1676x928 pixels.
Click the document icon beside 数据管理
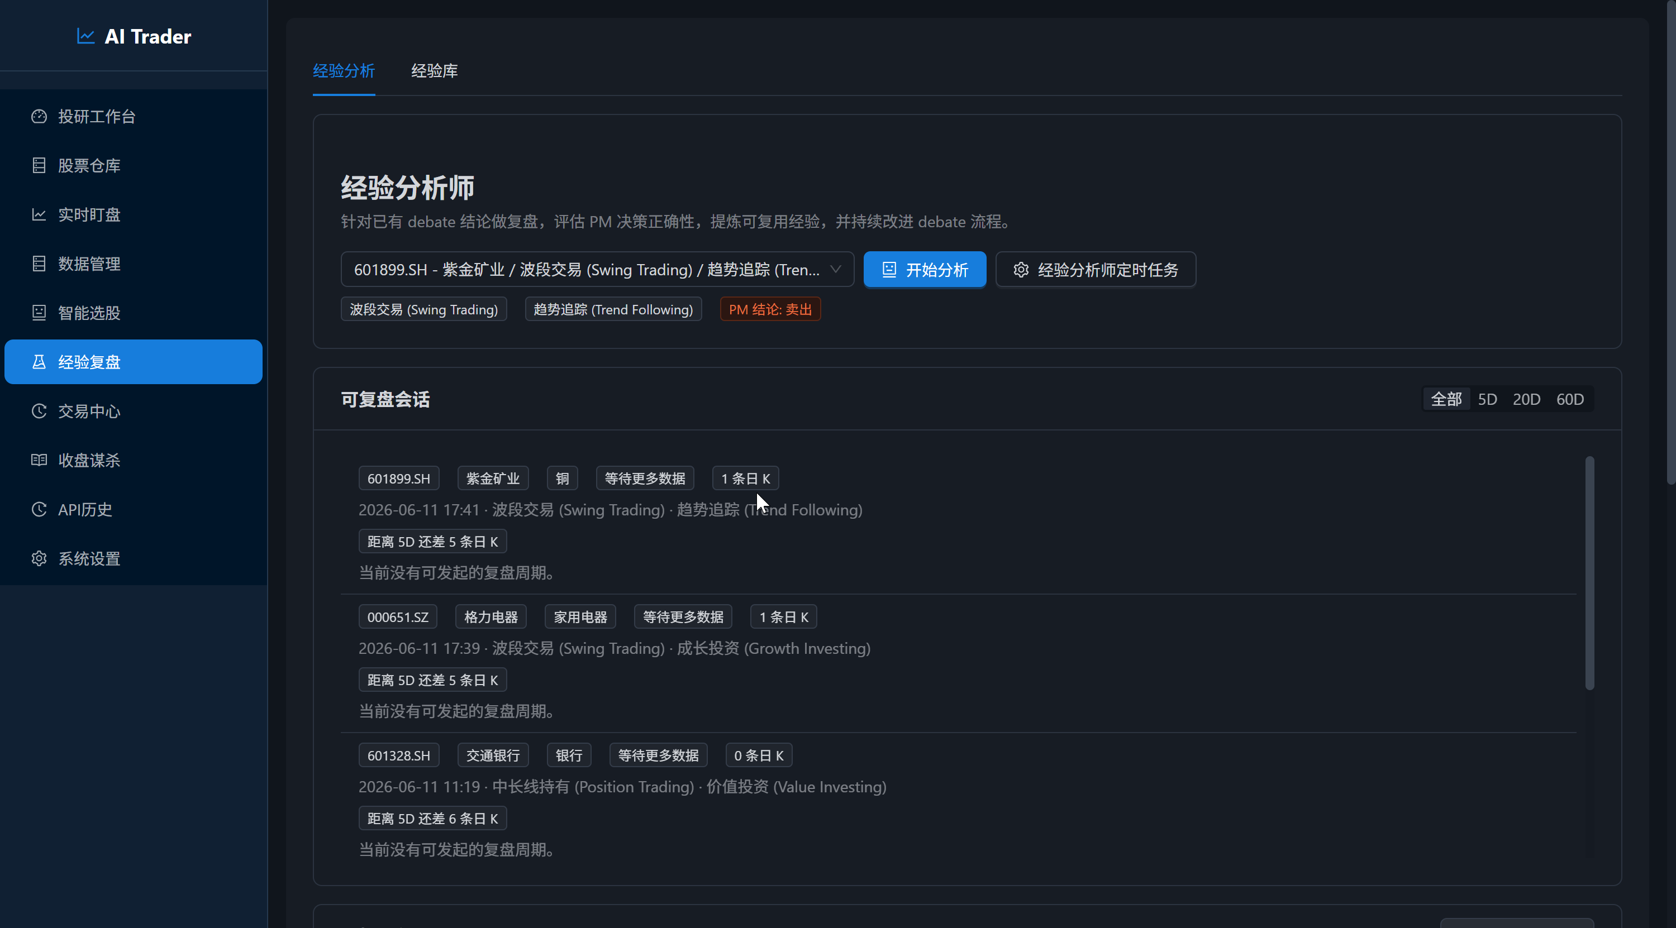tap(39, 264)
